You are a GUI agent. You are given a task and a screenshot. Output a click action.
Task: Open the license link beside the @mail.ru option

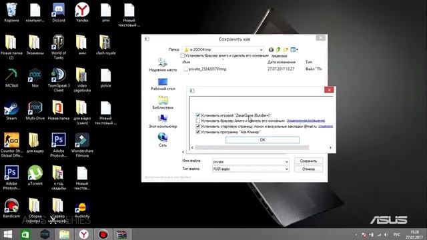point(326,126)
